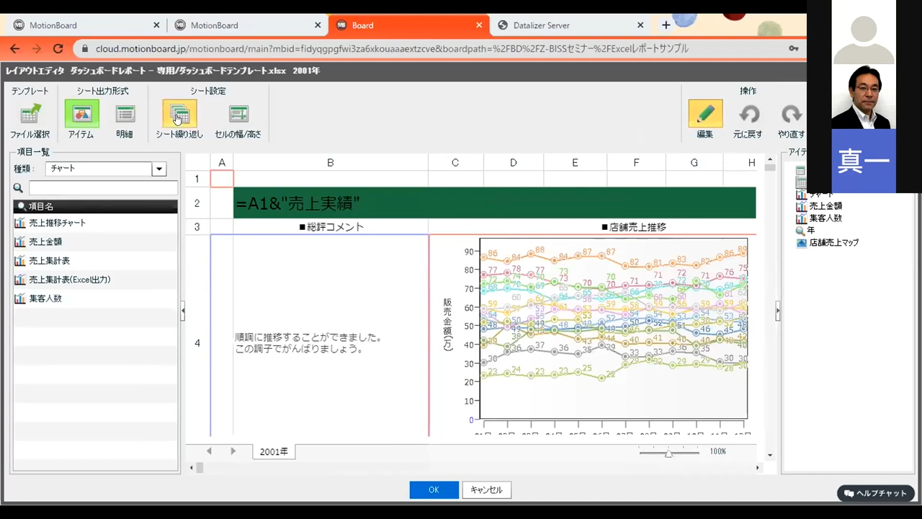Collapse left panel via splitter arrow
Viewport: 922px width, 519px height.
point(182,311)
